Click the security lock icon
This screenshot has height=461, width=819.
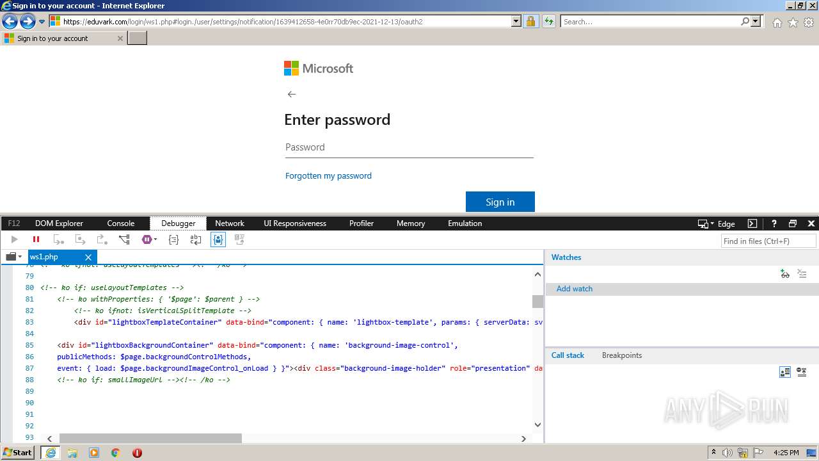[x=530, y=21]
